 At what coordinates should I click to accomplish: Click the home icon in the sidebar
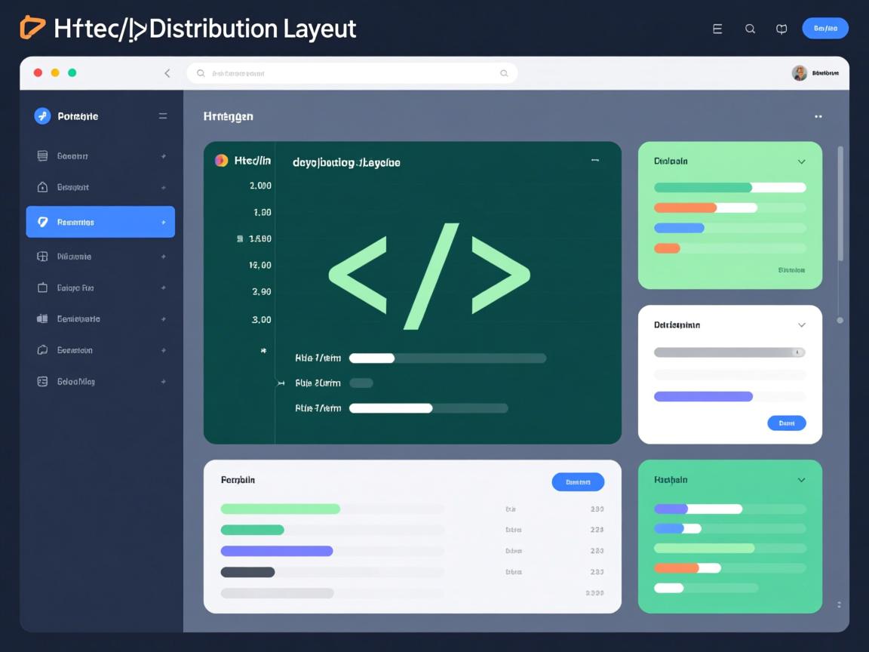(42, 187)
